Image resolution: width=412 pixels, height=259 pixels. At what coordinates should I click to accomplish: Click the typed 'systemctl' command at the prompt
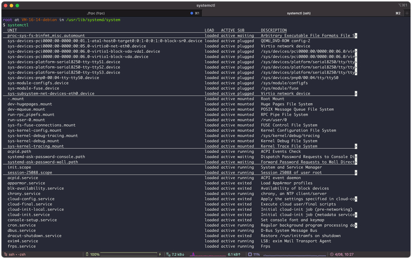18,25
